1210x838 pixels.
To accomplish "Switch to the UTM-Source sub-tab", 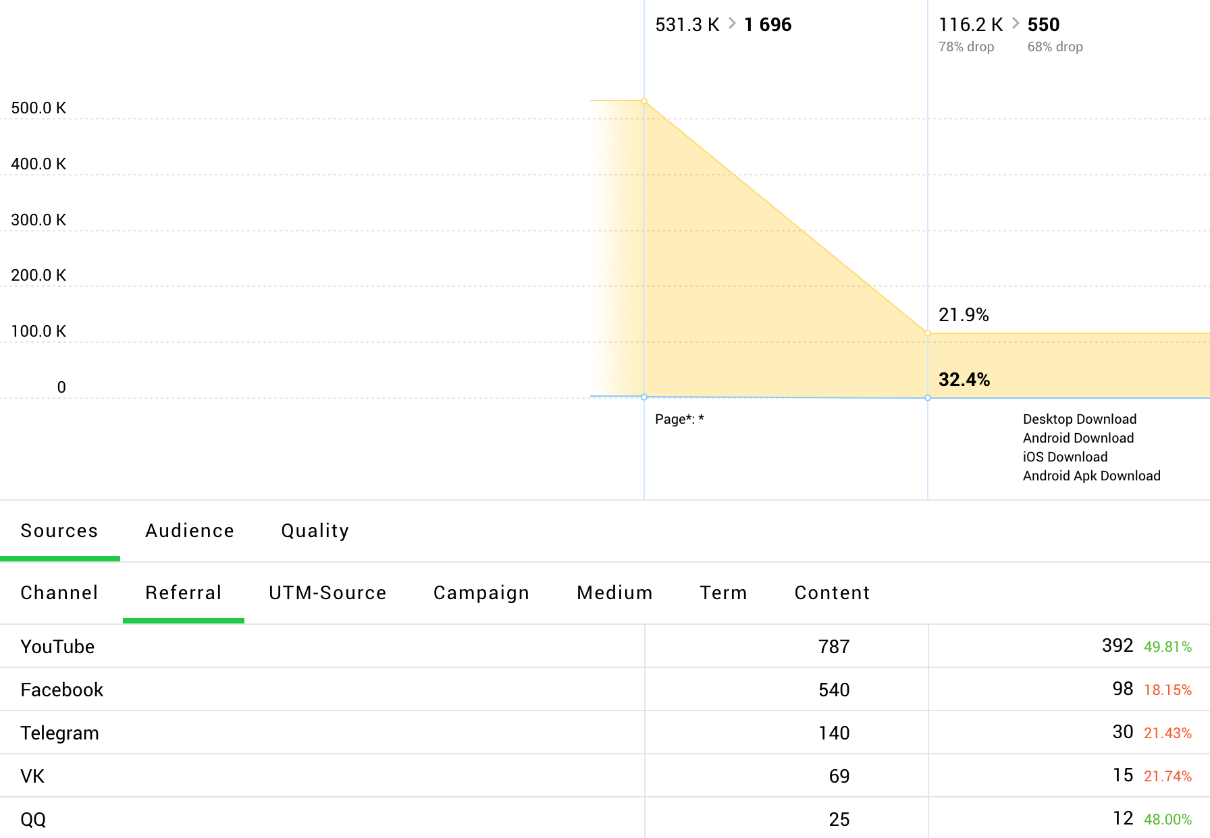I will point(327,592).
